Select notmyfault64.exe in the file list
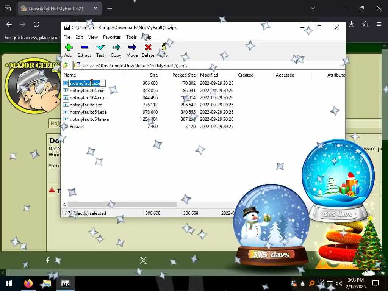Viewport: 388px width, 291px height. click(x=87, y=91)
